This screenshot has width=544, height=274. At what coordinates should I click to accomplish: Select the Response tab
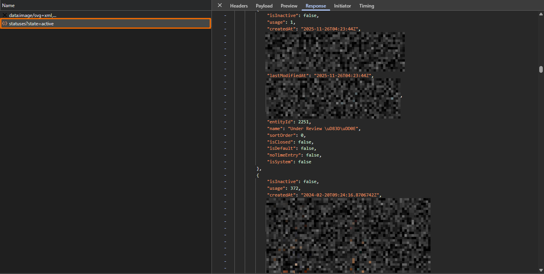(315, 6)
